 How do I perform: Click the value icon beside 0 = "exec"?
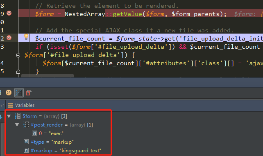coord(34,133)
